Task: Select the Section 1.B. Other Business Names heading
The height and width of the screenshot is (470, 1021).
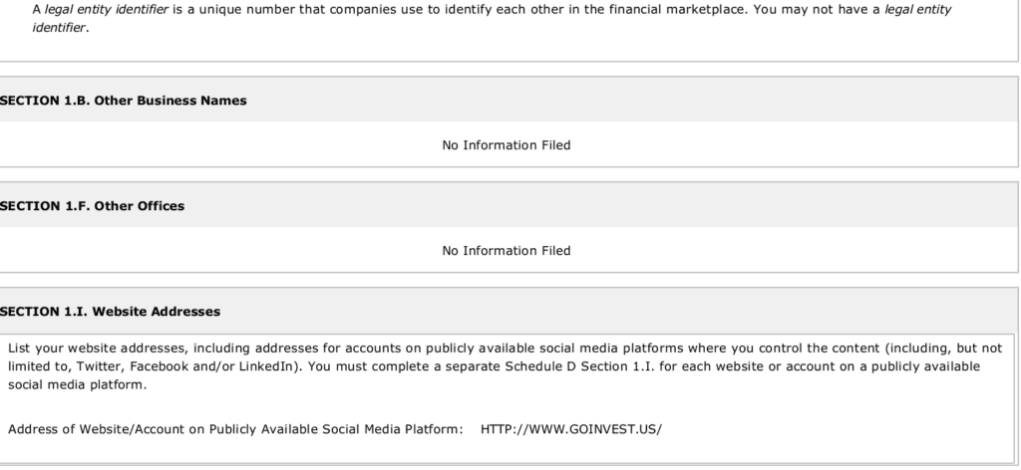Action: (x=123, y=101)
